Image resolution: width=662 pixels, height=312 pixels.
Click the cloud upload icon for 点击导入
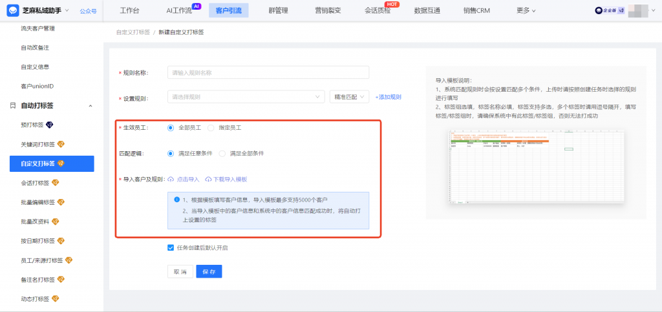coord(171,179)
